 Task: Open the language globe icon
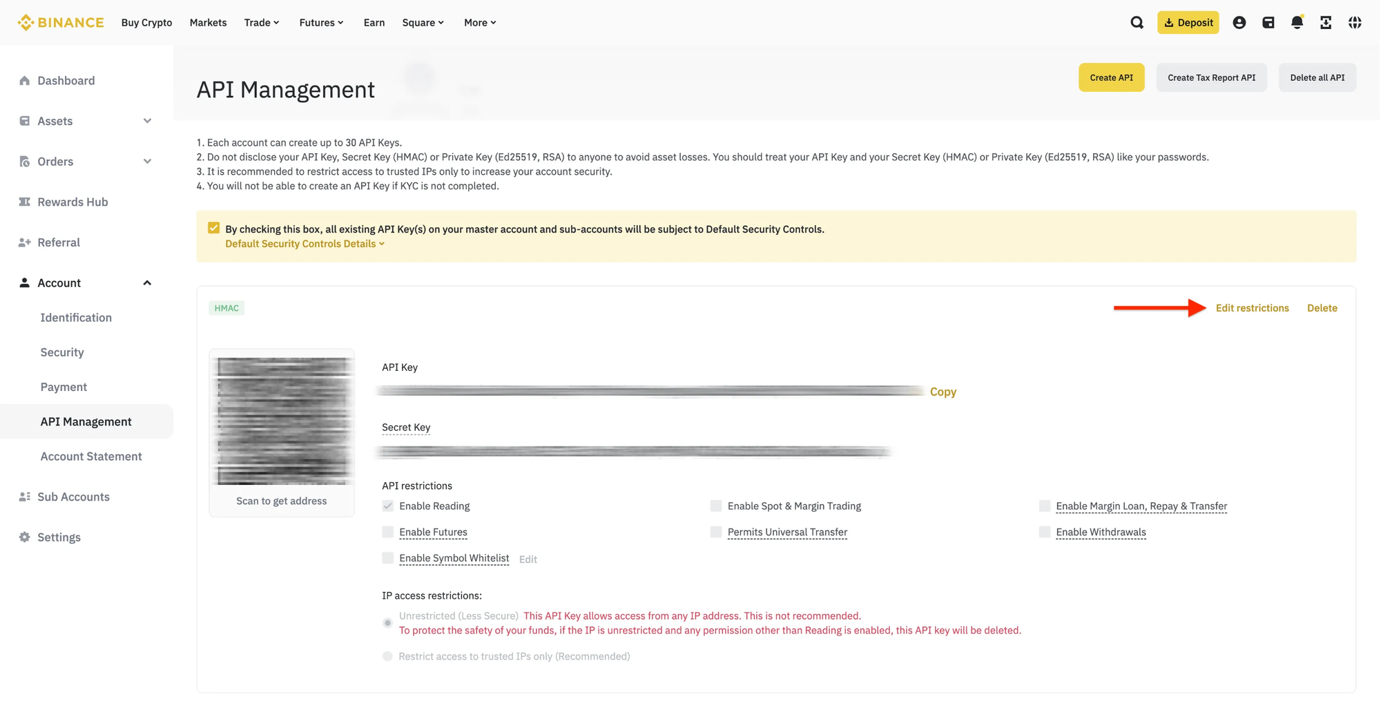pos(1355,23)
